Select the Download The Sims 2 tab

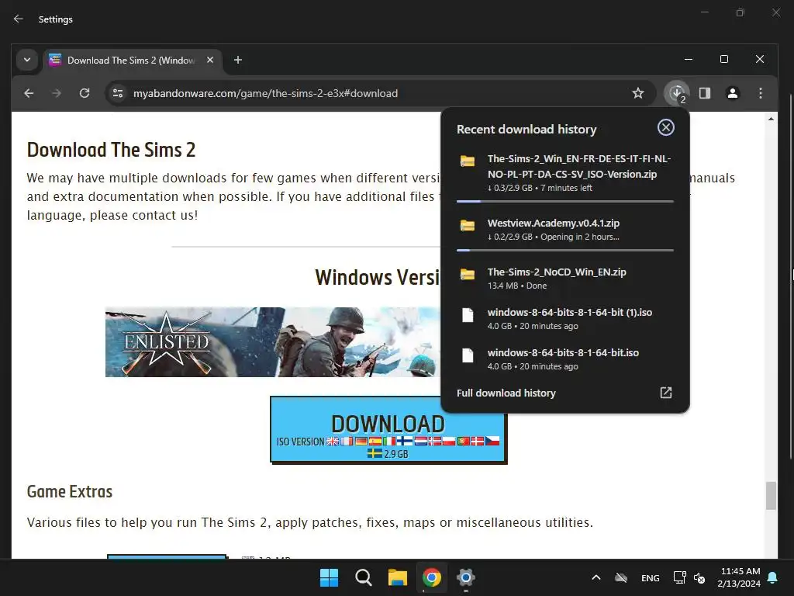(132, 61)
